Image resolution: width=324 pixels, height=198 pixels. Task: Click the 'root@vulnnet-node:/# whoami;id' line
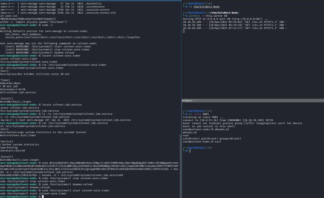point(206,129)
